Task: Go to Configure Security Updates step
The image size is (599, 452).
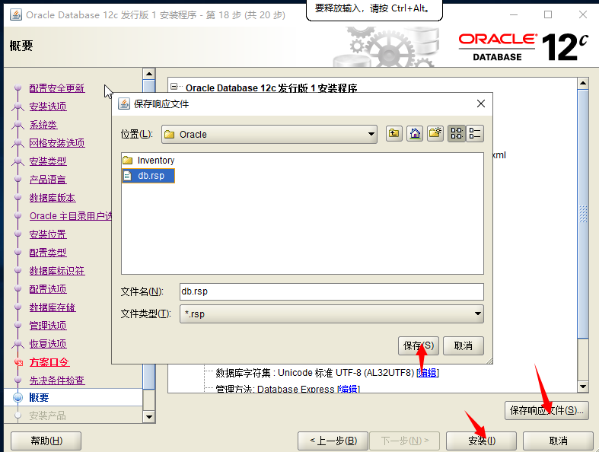Action: pos(57,88)
